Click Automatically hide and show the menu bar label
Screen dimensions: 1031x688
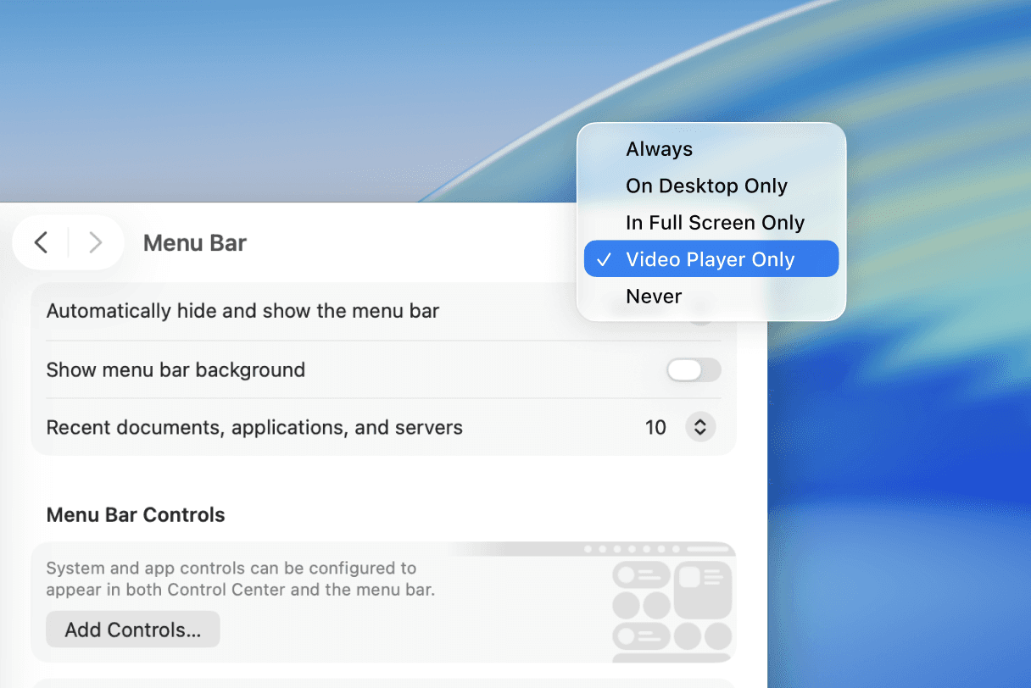(x=242, y=311)
